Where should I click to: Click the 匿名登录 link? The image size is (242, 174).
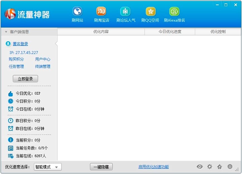click(20, 44)
